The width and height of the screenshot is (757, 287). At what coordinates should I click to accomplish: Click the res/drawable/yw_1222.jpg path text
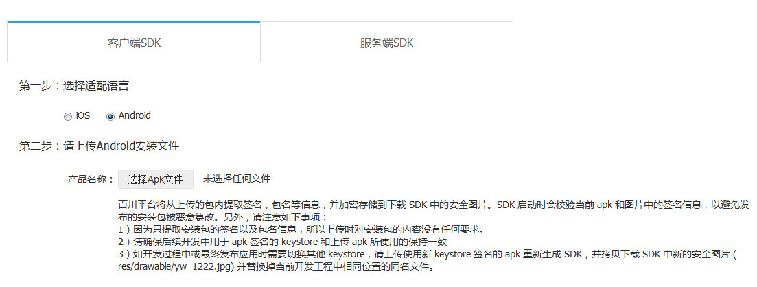[x=176, y=267]
